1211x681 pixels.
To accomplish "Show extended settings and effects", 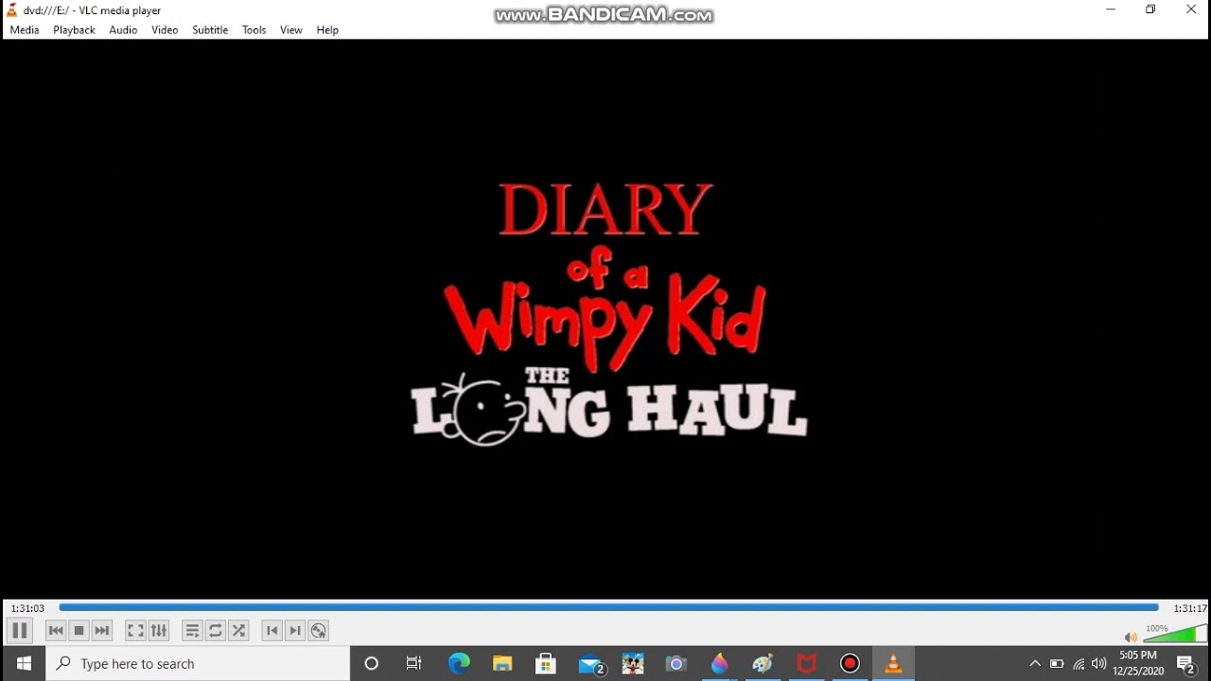I will coord(159,631).
